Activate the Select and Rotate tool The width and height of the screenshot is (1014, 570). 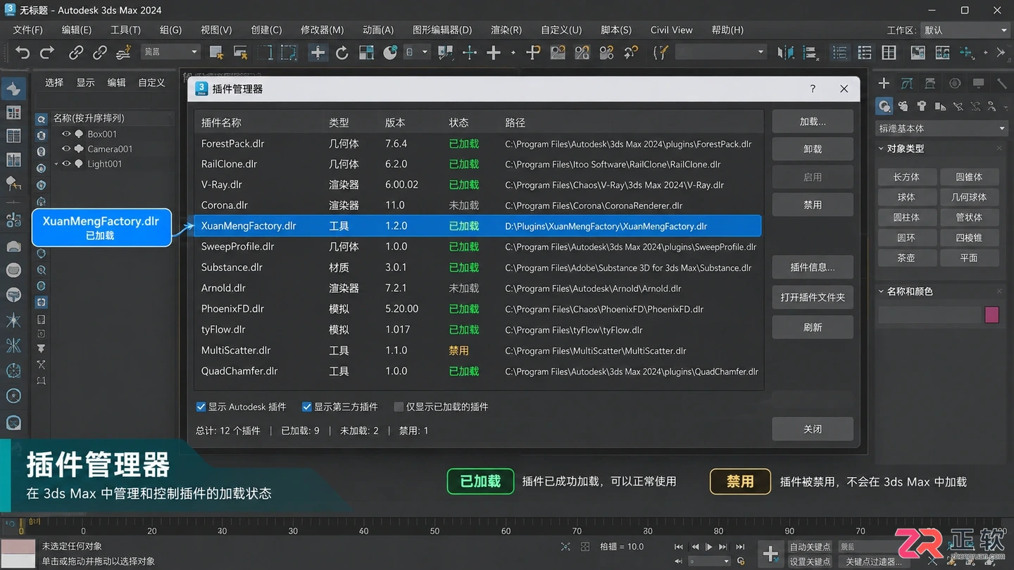342,53
